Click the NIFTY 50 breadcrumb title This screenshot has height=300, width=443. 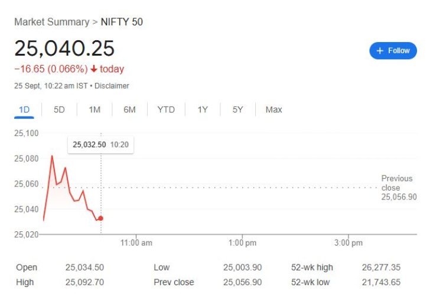tap(122, 22)
